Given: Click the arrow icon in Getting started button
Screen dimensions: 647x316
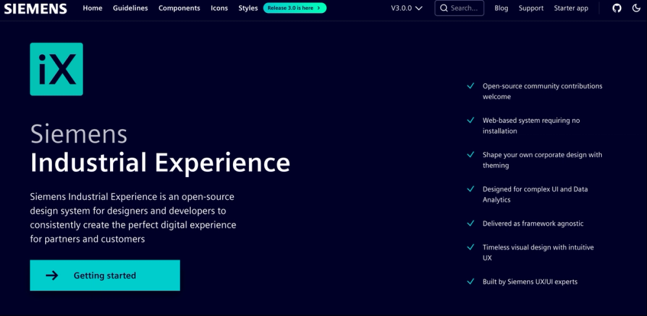Looking at the screenshot, I should pos(52,276).
